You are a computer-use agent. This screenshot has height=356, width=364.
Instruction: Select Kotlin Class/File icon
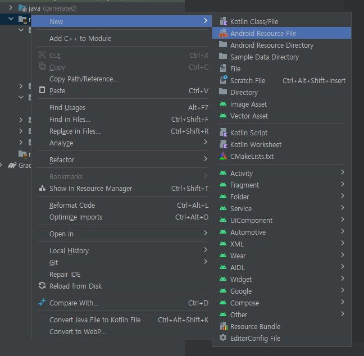click(223, 21)
